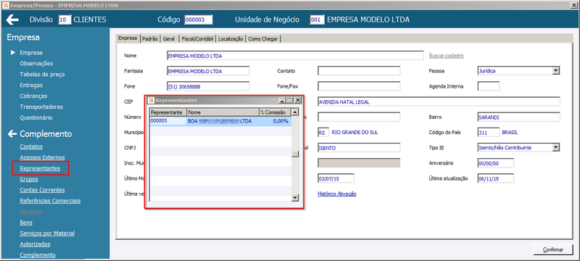Click the app icon in Representantes title bar

coord(151,100)
